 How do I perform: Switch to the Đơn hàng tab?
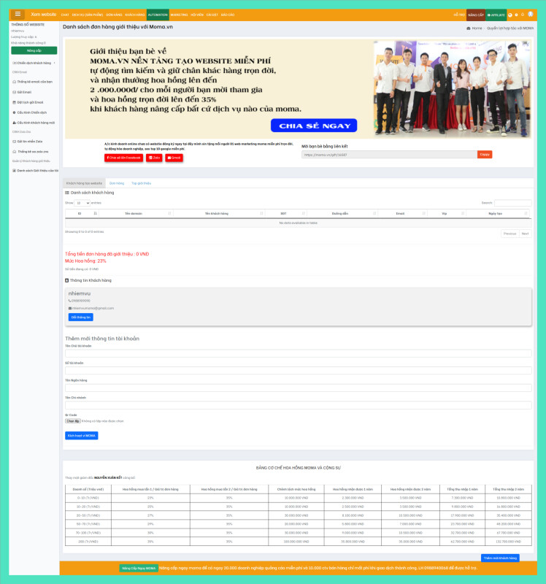117,183
